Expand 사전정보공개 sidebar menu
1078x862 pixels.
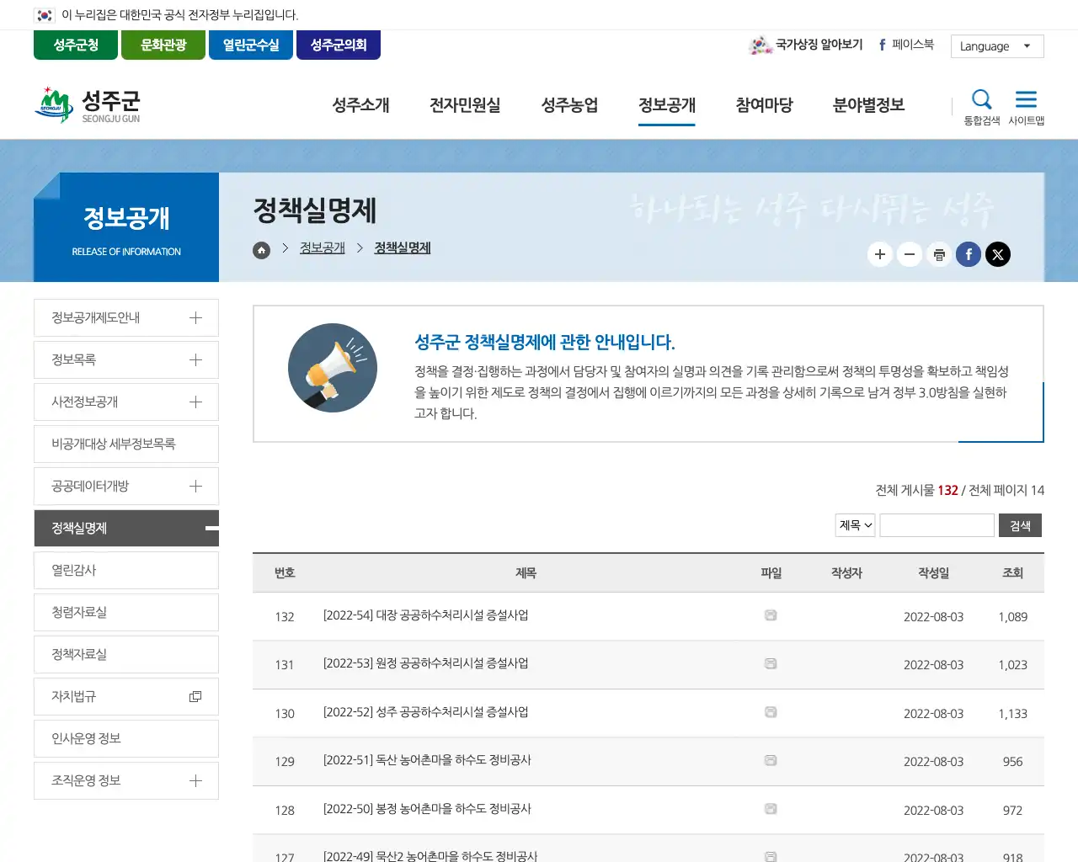[195, 402]
